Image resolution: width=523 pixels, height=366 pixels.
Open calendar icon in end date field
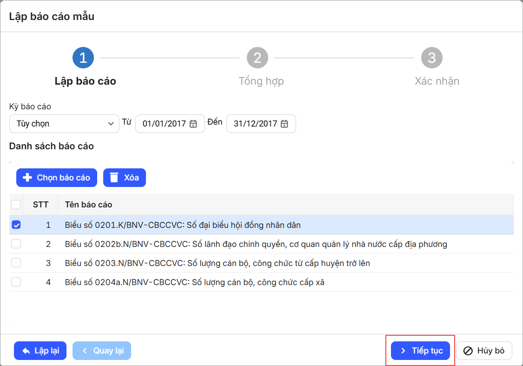[x=285, y=124]
